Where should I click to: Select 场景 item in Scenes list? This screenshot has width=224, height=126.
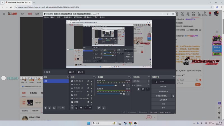(56, 81)
